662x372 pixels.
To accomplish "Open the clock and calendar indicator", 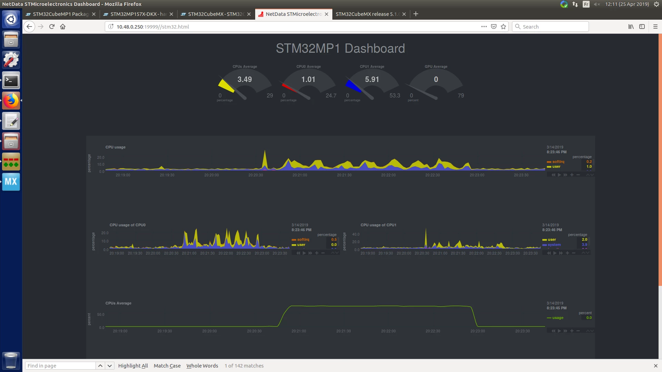I will coord(627,4).
